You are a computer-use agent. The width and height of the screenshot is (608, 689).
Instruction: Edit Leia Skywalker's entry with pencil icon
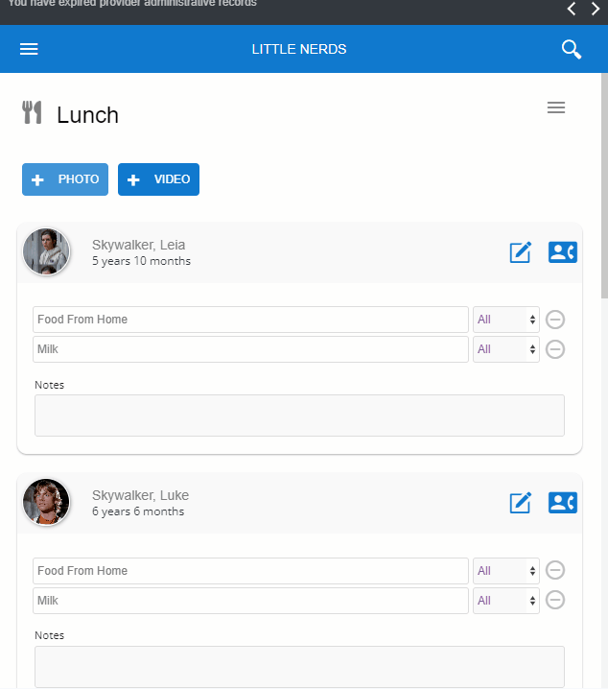[x=520, y=252]
